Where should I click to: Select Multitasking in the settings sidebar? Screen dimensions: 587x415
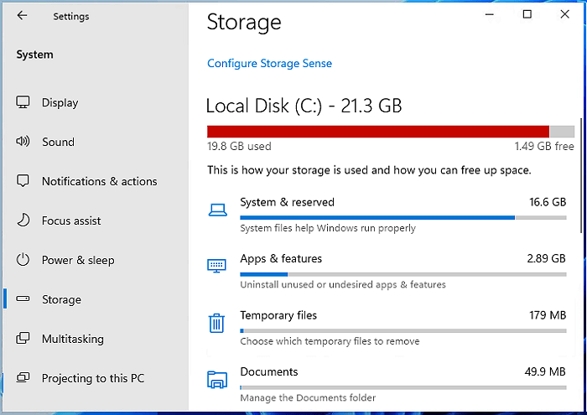(x=72, y=339)
